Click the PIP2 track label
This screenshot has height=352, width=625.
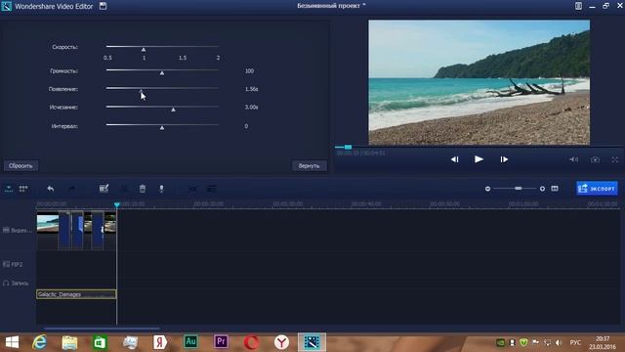click(13, 264)
